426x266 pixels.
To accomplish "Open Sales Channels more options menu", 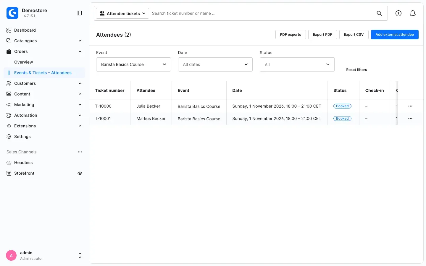I will pyautogui.click(x=80, y=152).
